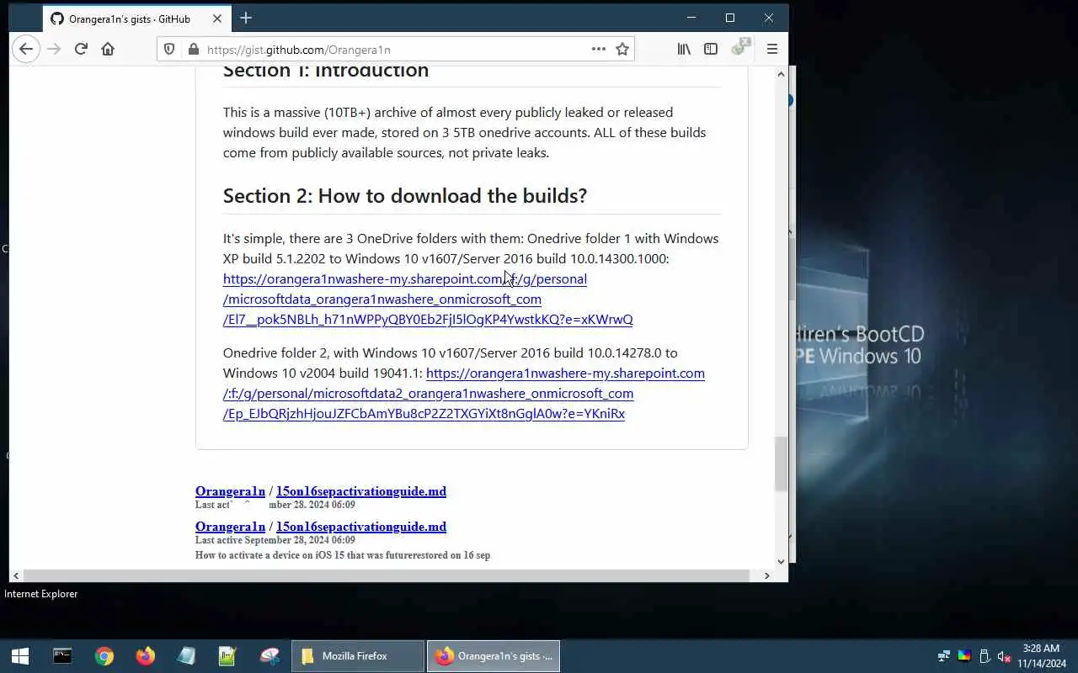The width and height of the screenshot is (1078, 673).
Task: Open the second Orangera1n author link
Action: (x=230, y=527)
